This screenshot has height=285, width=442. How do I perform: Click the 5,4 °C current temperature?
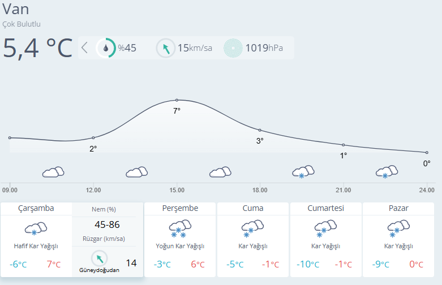click(x=38, y=48)
